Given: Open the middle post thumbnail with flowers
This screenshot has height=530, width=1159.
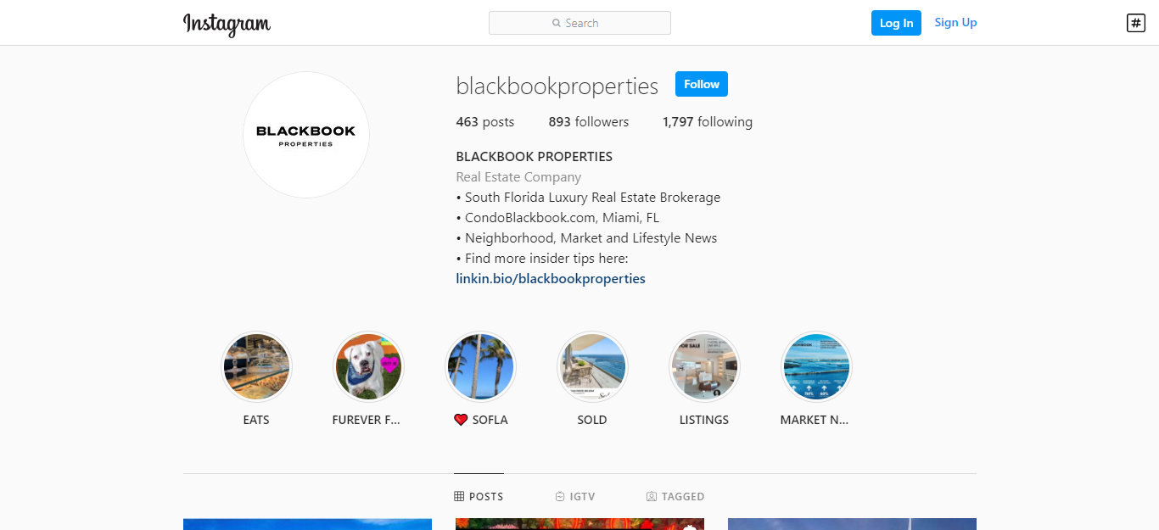Looking at the screenshot, I should point(579,524).
